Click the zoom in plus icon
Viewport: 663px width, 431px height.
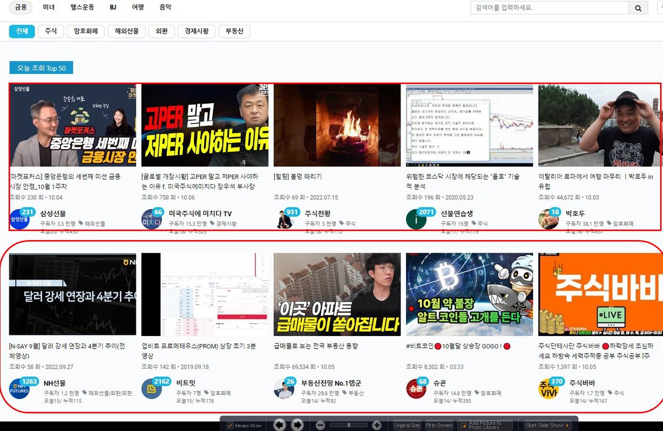[377, 425]
